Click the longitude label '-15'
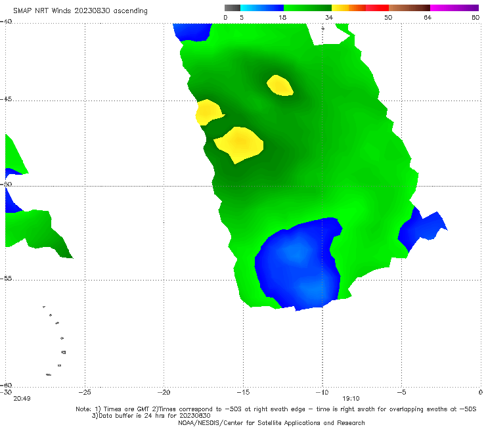 click(243, 392)
